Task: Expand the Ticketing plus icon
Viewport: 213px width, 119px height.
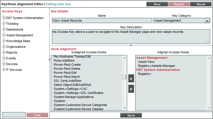Action: [x=4, y=23]
